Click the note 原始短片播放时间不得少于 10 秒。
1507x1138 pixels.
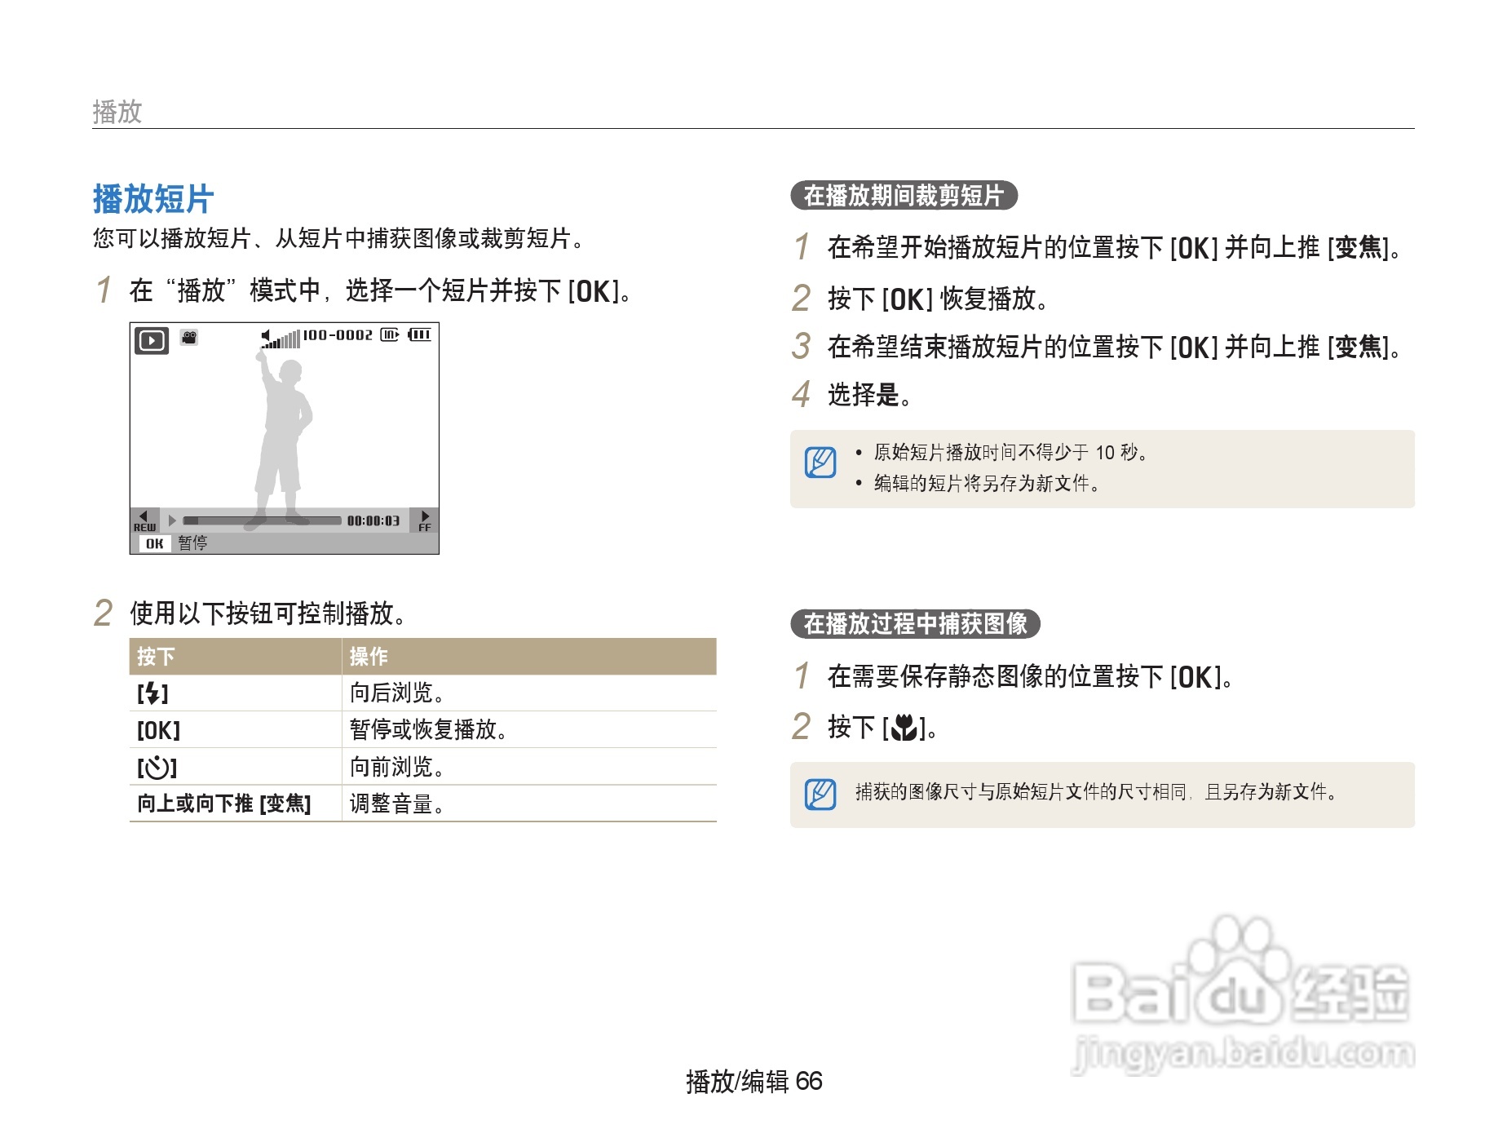point(1011,453)
